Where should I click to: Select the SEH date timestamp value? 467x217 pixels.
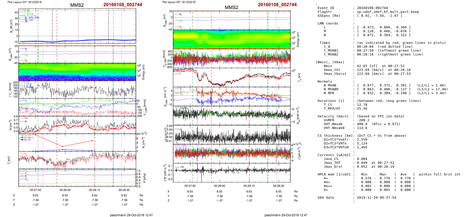[376, 198]
